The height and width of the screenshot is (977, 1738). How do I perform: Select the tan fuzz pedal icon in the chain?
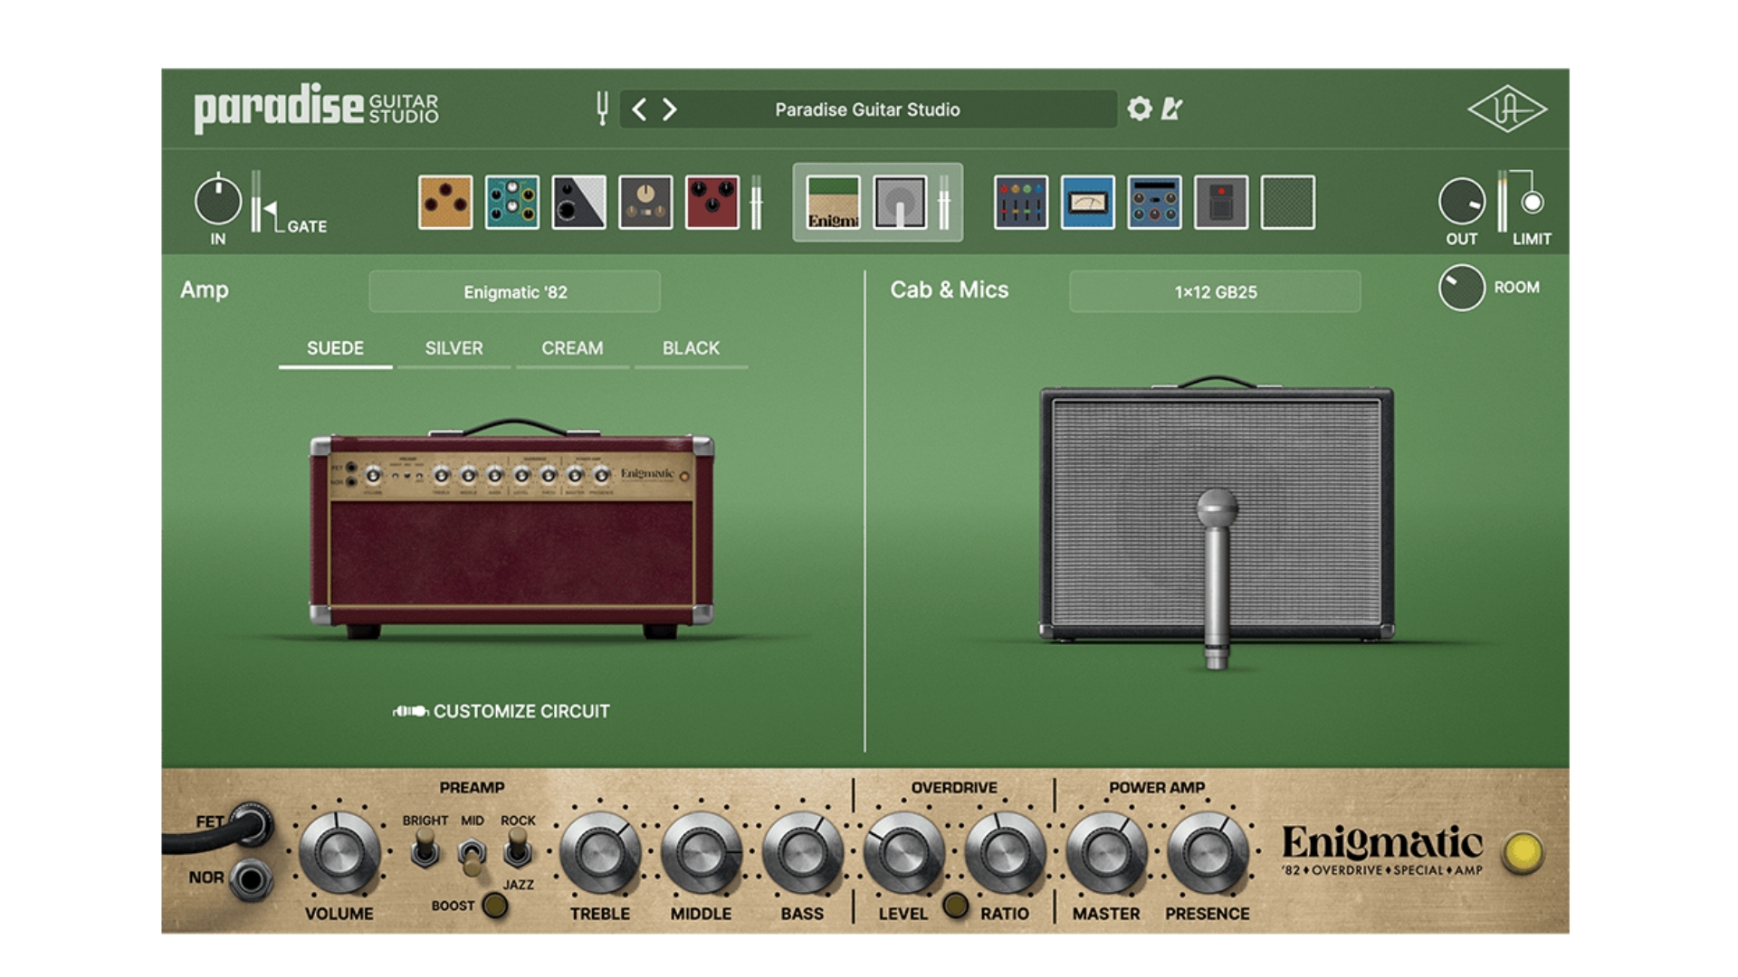pos(446,201)
